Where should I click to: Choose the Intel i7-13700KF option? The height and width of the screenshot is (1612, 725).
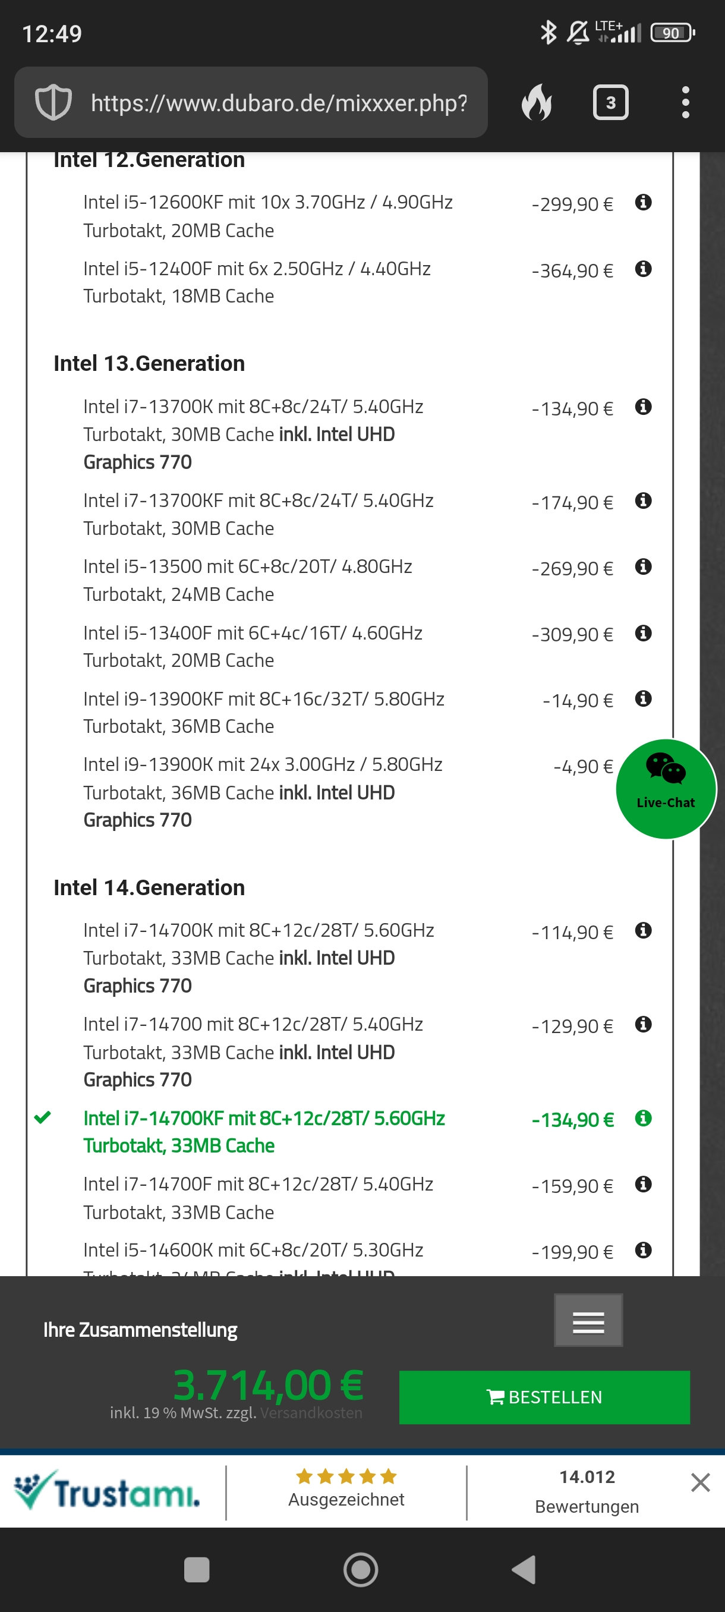pos(259,514)
